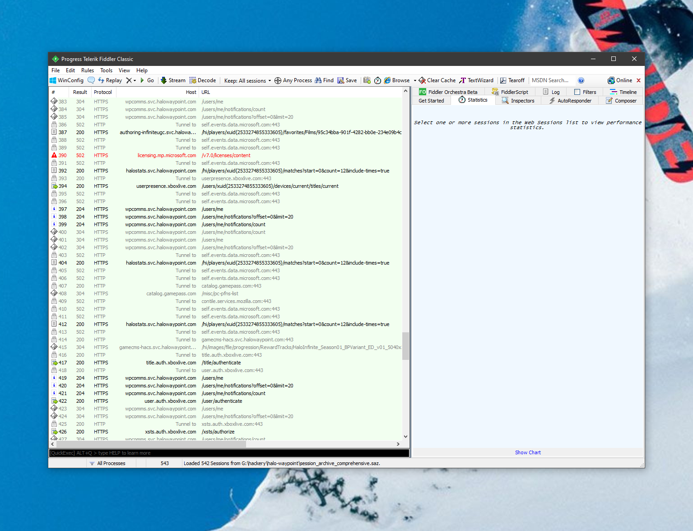Switch to the Composer tab
This screenshot has width=693, height=531.
point(621,101)
